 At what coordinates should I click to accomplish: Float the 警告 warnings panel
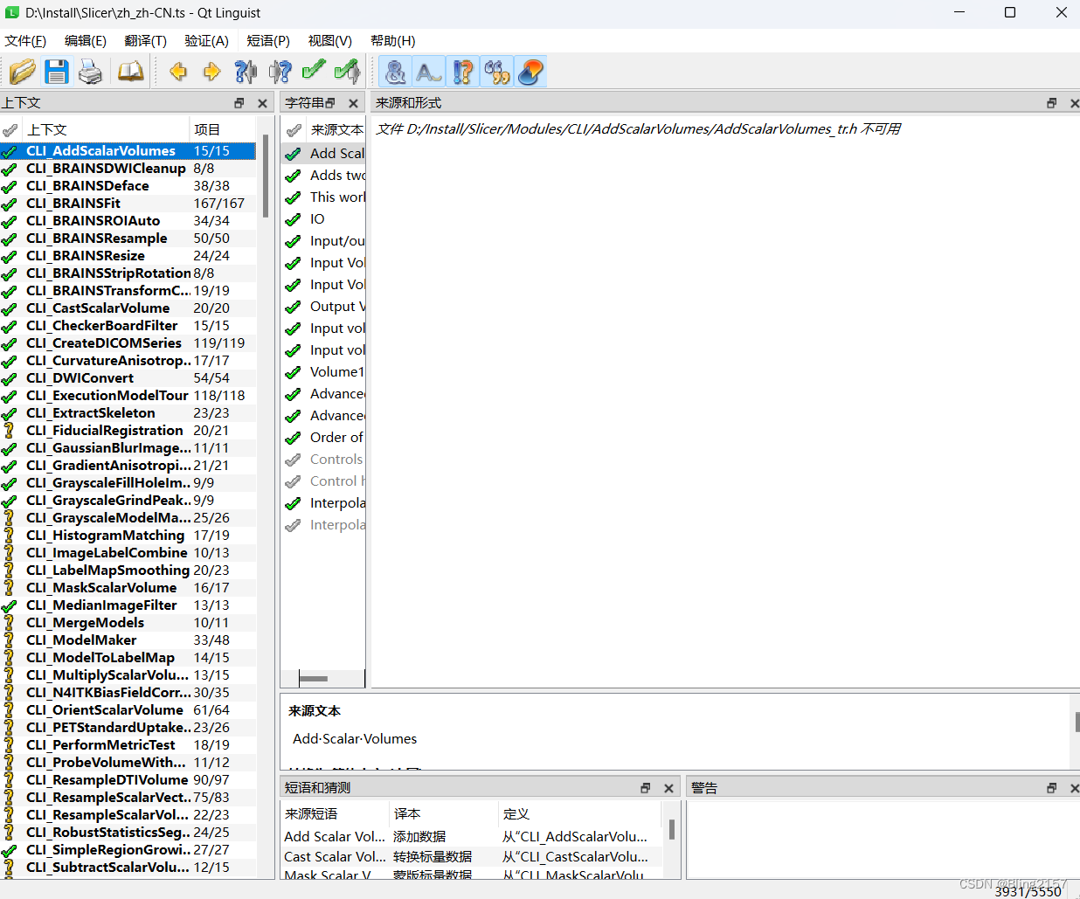[x=1052, y=788]
